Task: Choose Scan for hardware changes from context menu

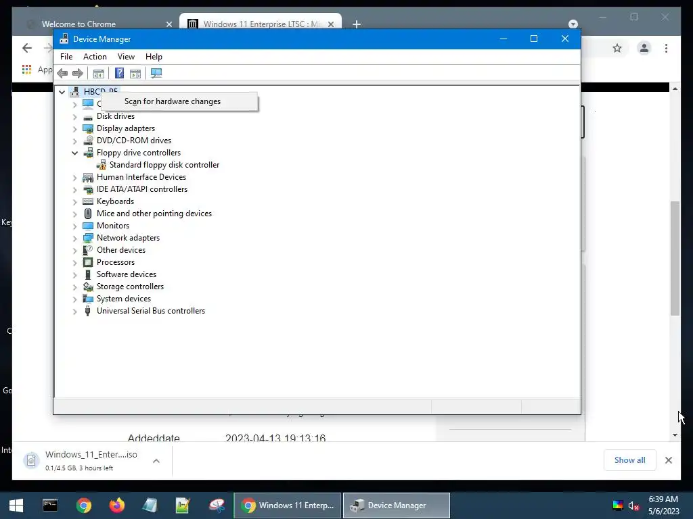Action: [179, 101]
